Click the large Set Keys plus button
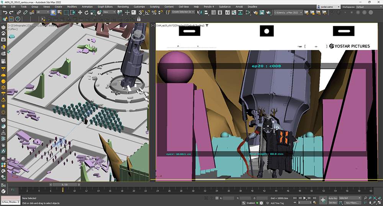This screenshot has height=206, width=383. pos(323,200)
